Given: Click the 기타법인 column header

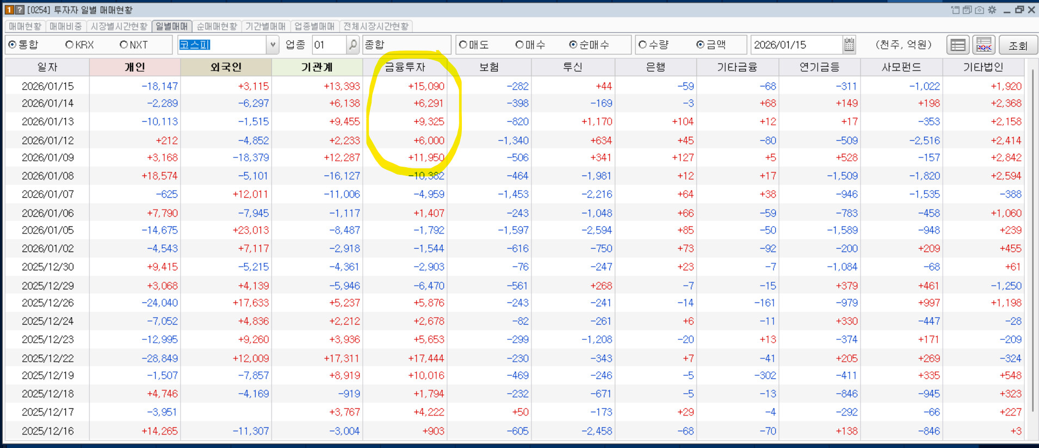Looking at the screenshot, I should tap(984, 67).
